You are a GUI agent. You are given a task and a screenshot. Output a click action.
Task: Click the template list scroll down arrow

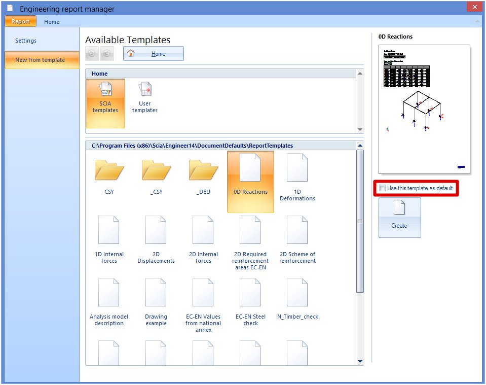click(360, 361)
